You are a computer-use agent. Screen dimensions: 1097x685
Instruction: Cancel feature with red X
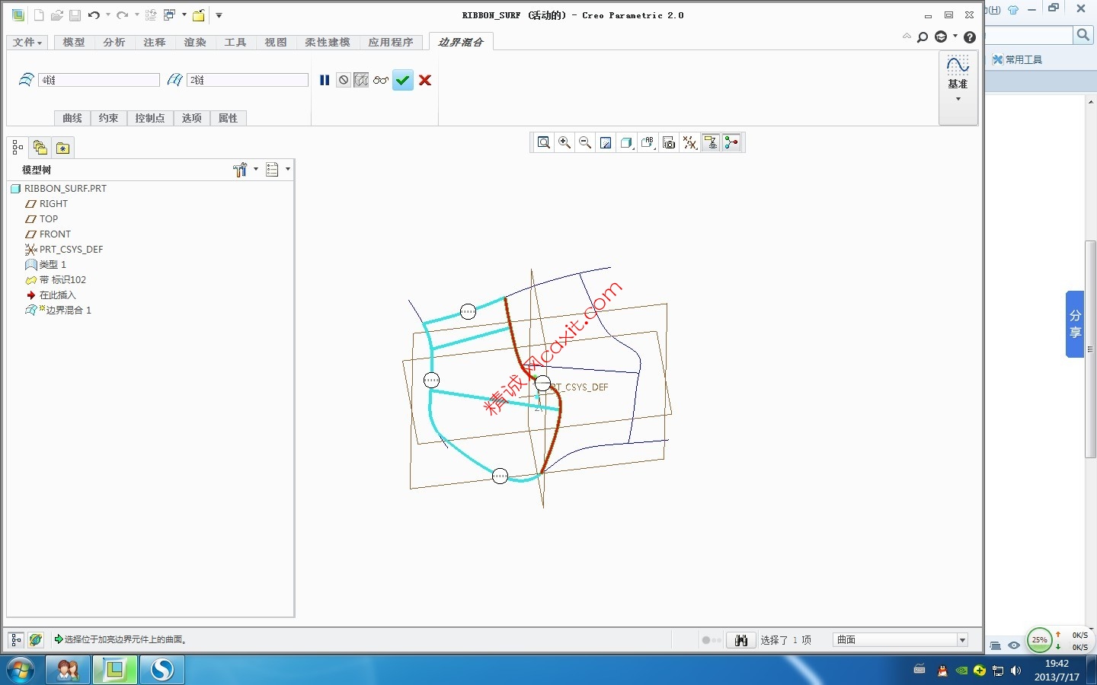pyautogui.click(x=425, y=80)
